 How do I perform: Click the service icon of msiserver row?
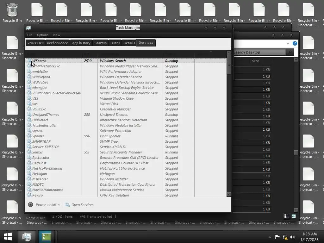[x=29, y=179]
